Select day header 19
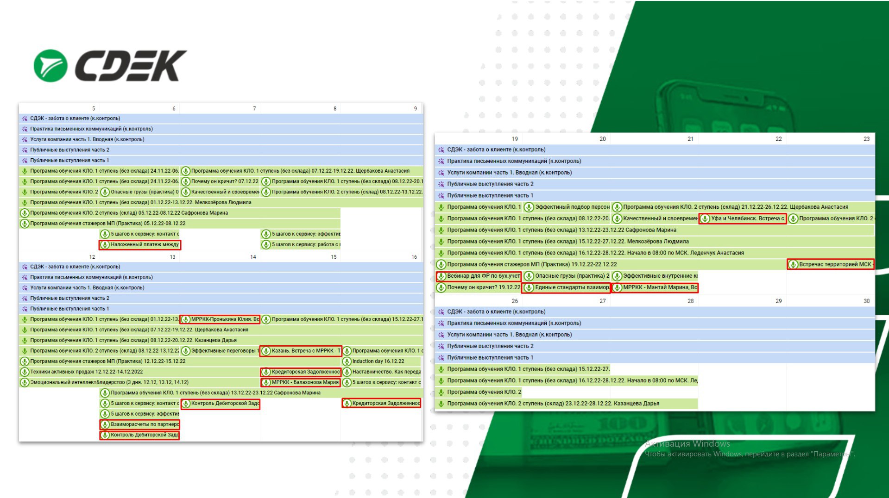 click(515, 139)
